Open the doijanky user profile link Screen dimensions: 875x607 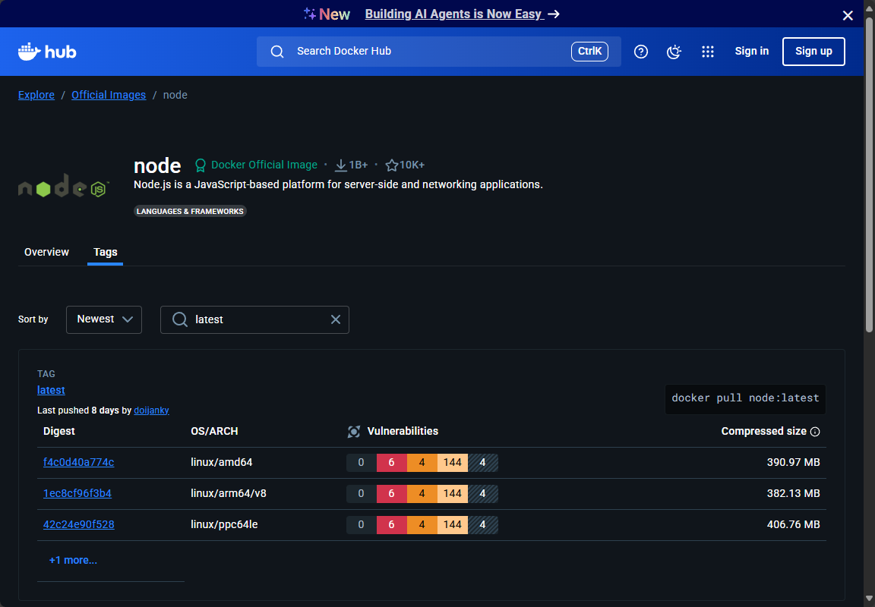[x=151, y=410]
